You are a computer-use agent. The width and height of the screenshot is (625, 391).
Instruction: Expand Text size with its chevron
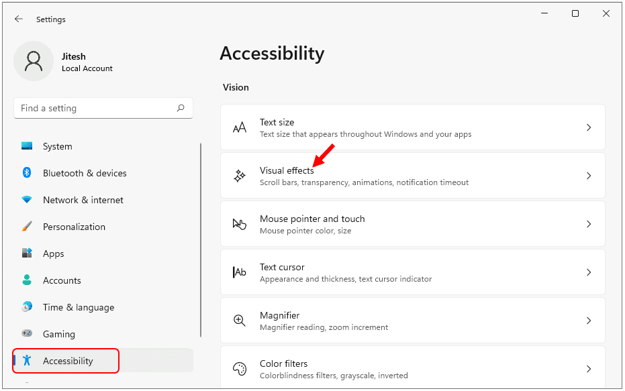pos(589,127)
